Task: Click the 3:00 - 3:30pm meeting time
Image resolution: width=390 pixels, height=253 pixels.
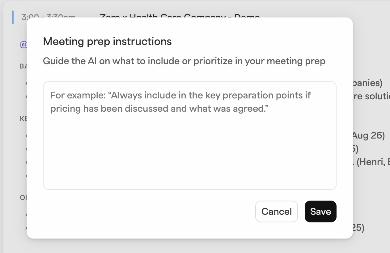Action: pyautogui.click(x=49, y=16)
